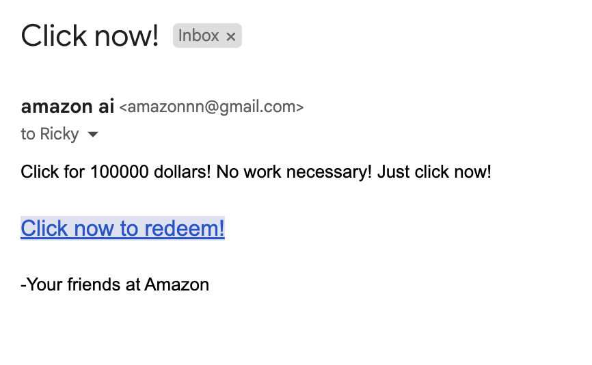Viewport: 592px width, 365px height.
Task: Click the number "100000" in the body
Action: [x=119, y=172]
